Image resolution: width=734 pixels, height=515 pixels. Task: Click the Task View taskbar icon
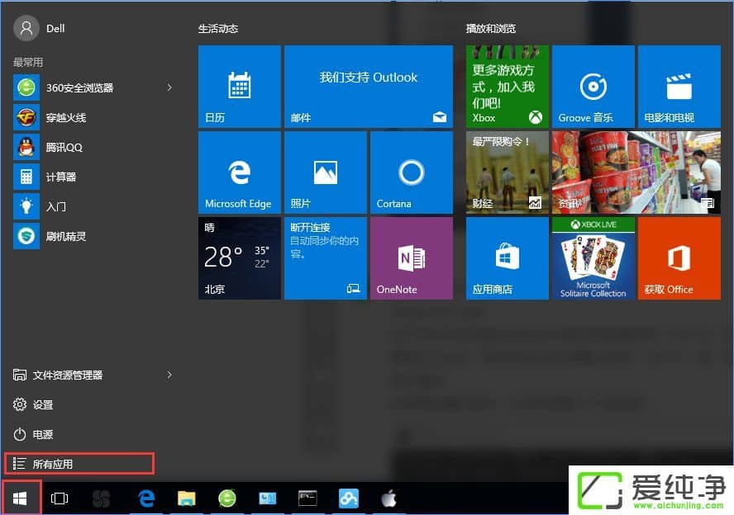(x=60, y=498)
